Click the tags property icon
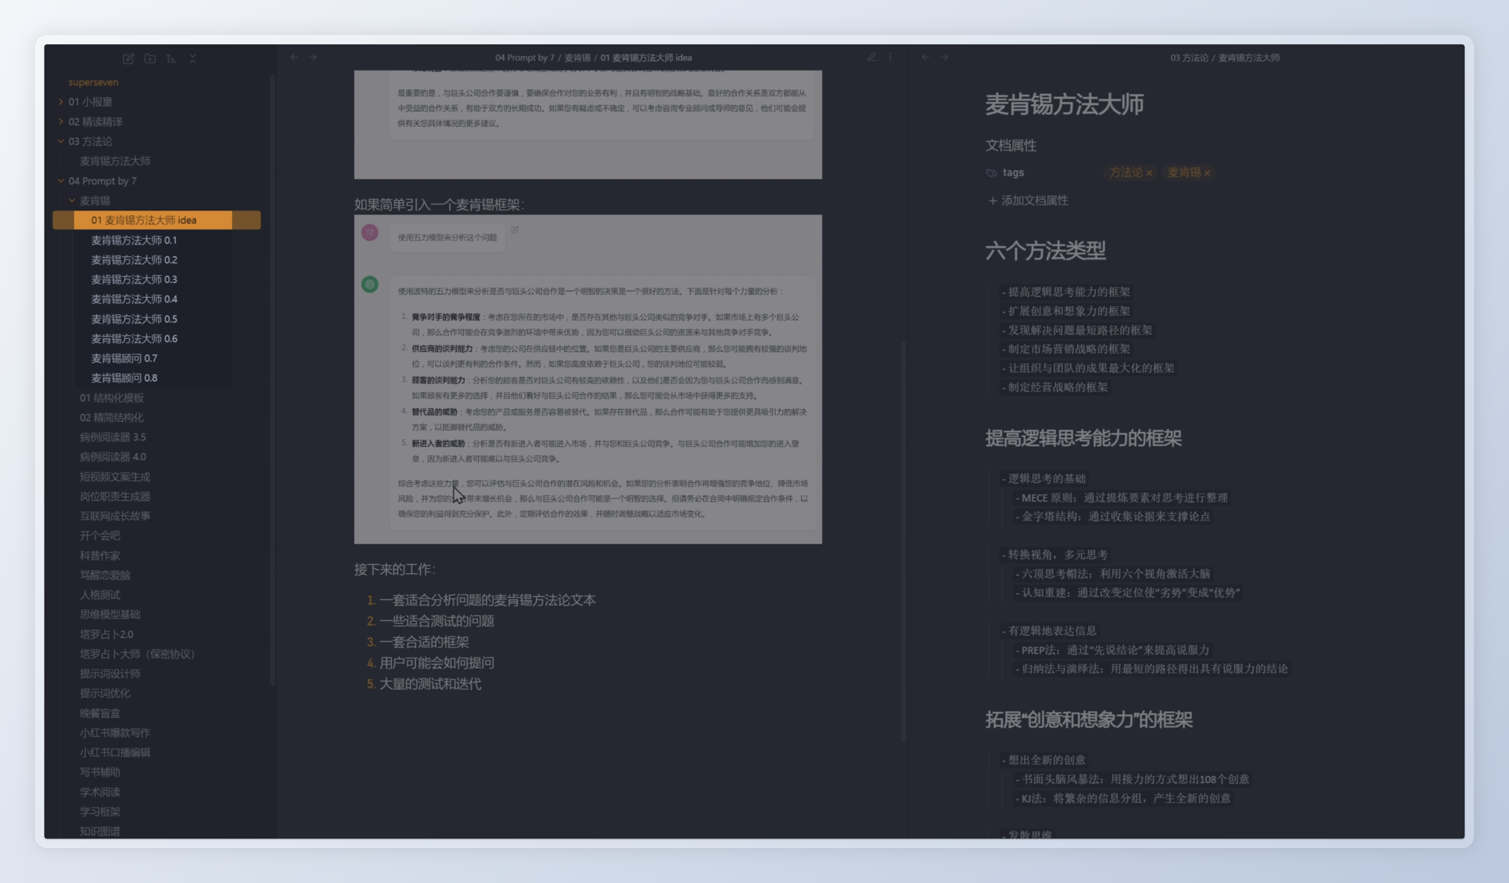Screen dimensions: 1509x883 coord(991,172)
